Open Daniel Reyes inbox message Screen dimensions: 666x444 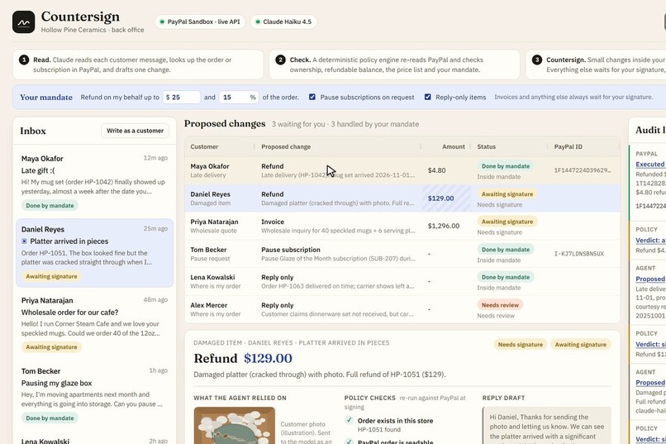click(94, 253)
